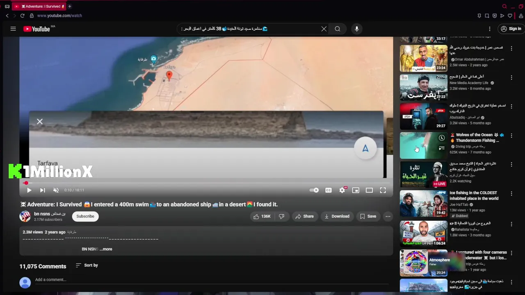
Task: Clear the search box with the X
Action: click(x=324, y=29)
